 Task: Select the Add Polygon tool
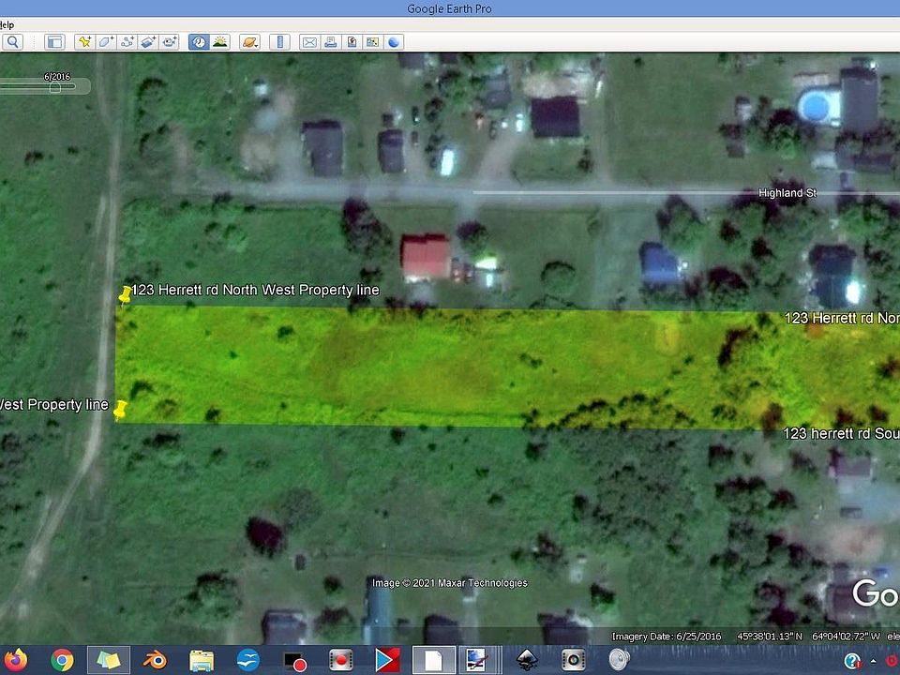click(x=104, y=41)
